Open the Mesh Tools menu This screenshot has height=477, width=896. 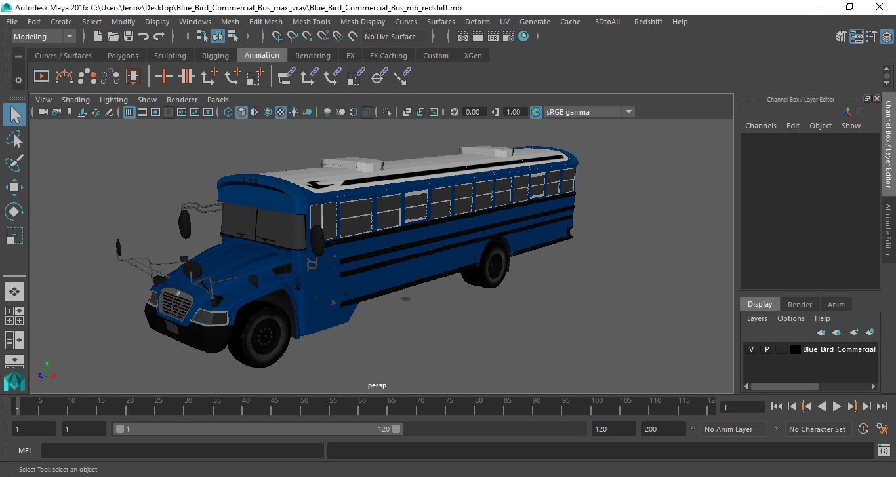pyautogui.click(x=311, y=22)
